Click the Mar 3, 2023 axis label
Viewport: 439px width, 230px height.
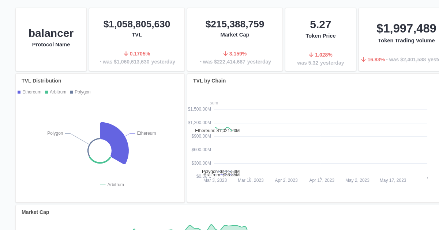pyautogui.click(x=215, y=180)
